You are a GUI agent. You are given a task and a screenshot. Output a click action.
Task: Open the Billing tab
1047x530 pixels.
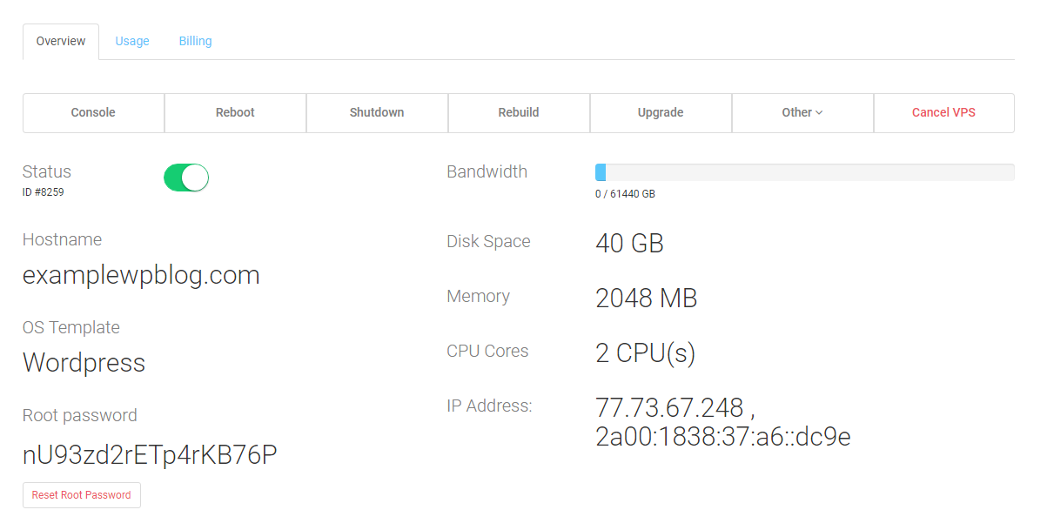[195, 41]
